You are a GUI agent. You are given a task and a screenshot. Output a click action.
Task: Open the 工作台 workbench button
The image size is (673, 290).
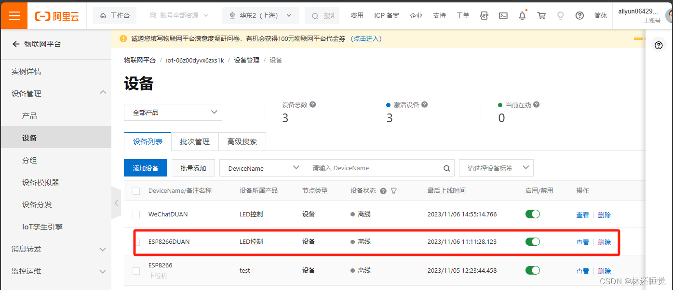tap(115, 15)
